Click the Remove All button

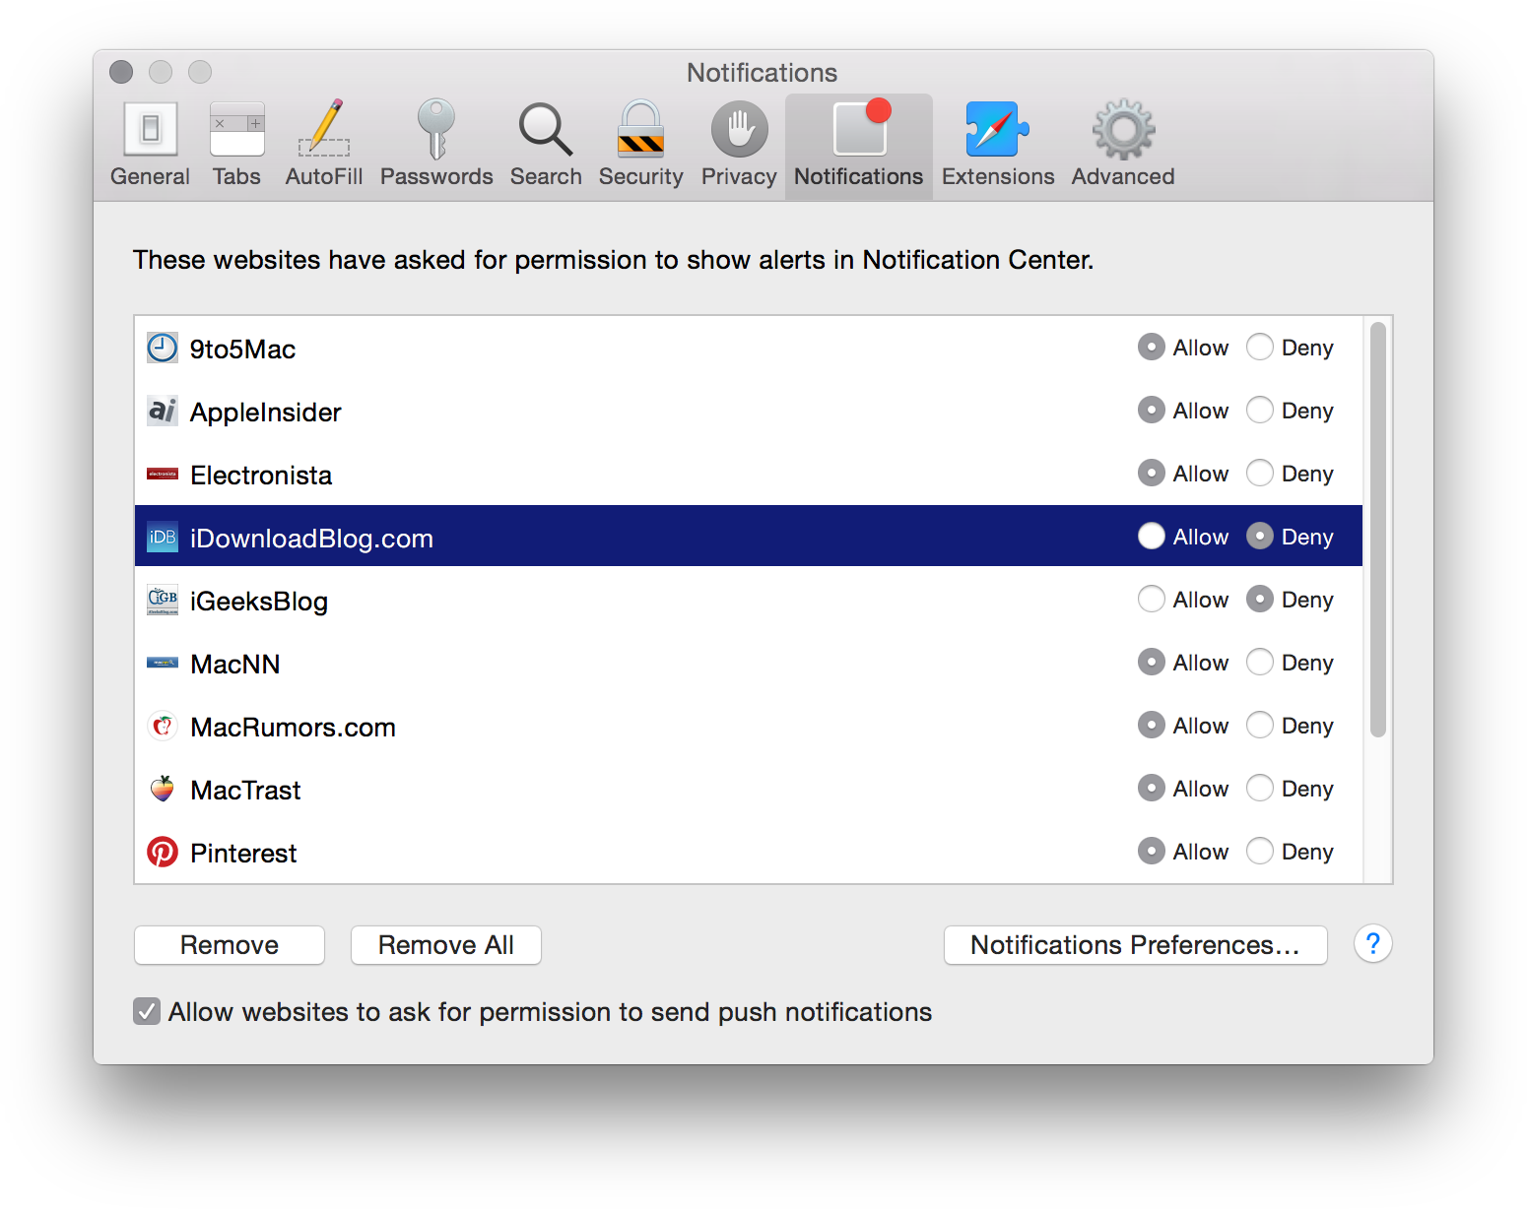click(x=446, y=945)
